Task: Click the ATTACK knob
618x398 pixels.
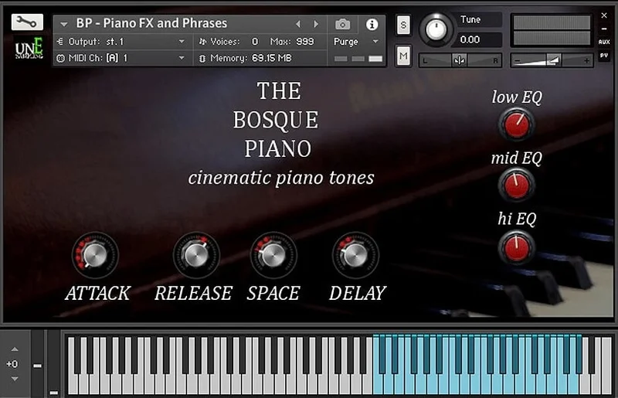Action: click(x=95, y=255)
